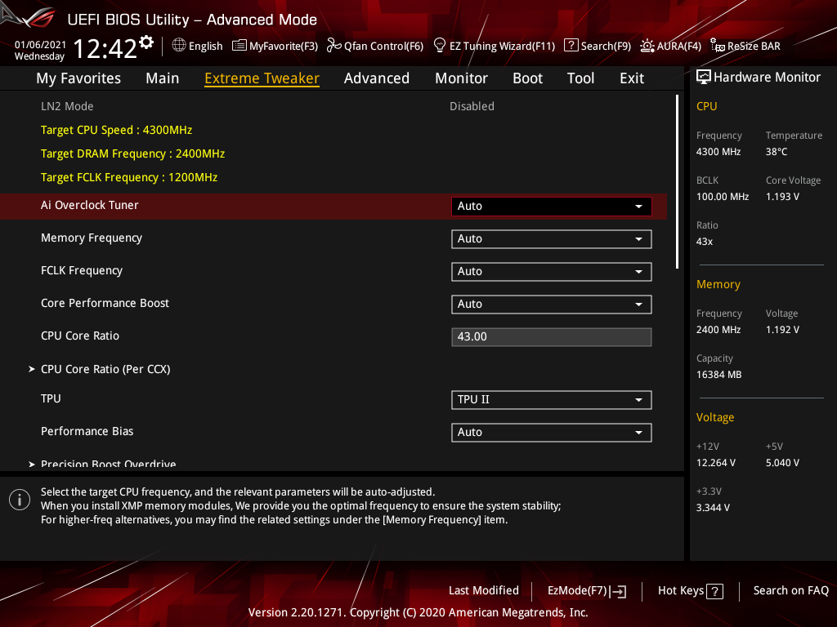This screenshot has width=837, height=627.
Task: Click the CPU Core Ratio label
Action: coord(80,336)
